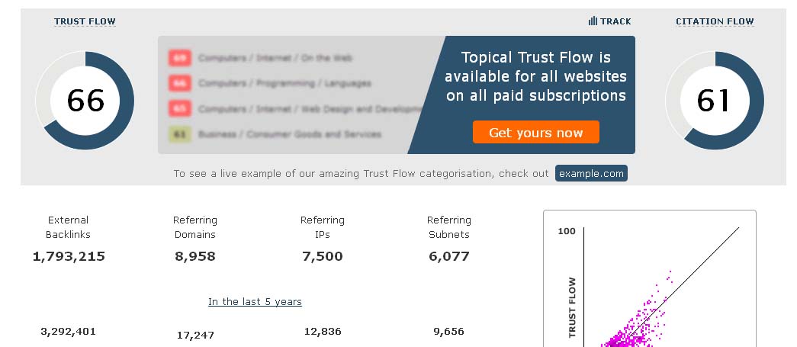Click the Citation Flow heading label
This screenshot has height=347, width=797.
pyautogui.click(x=715, y=21)
